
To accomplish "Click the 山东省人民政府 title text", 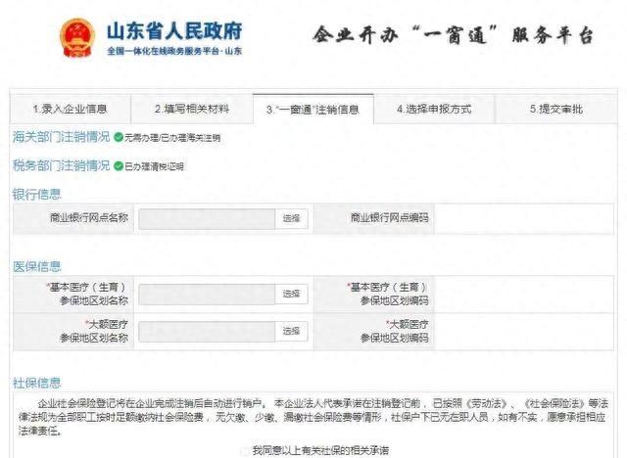I will click(x=174, y=31).
